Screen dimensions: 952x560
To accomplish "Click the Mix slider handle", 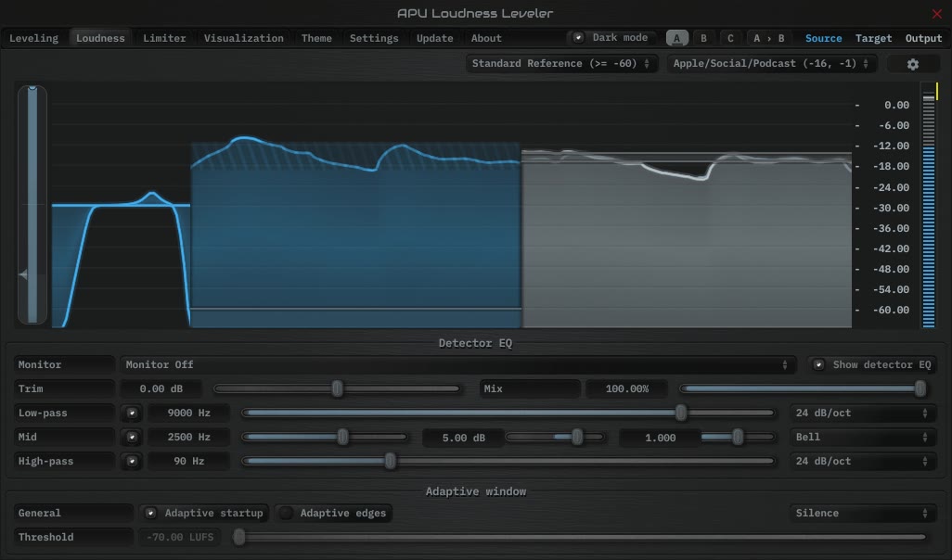I will point(920,388).
